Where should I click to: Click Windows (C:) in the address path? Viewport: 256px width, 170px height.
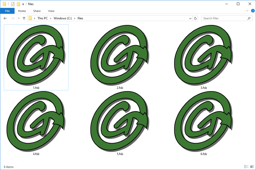[63, 18]
